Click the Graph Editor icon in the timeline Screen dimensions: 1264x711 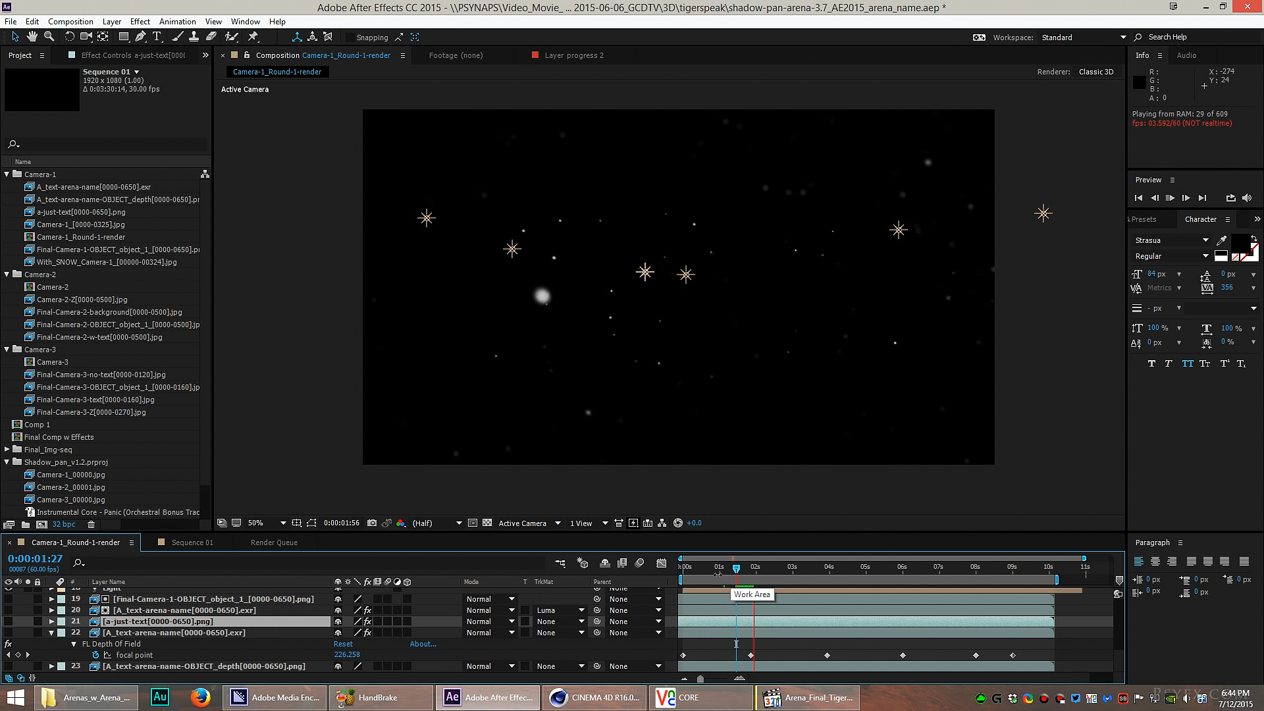pos(662,563)
